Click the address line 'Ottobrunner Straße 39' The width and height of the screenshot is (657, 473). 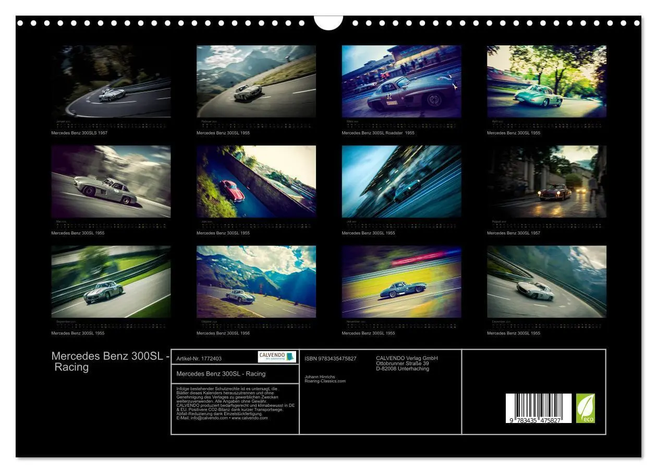pyautogui.click(x=403, y=364)
